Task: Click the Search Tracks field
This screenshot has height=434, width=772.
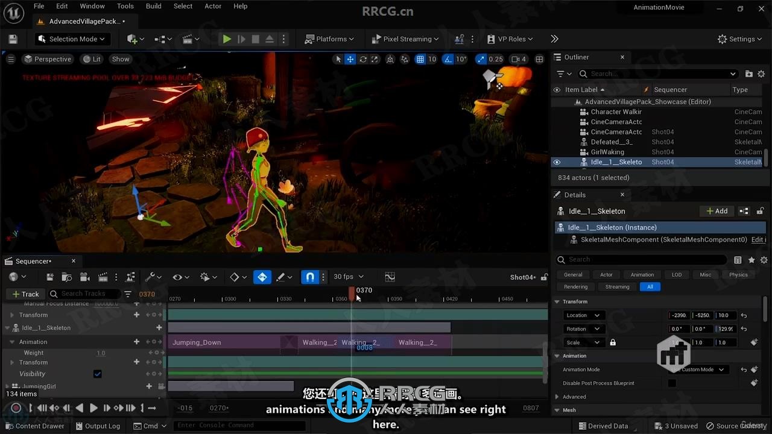Action: [x=84, y=294]
